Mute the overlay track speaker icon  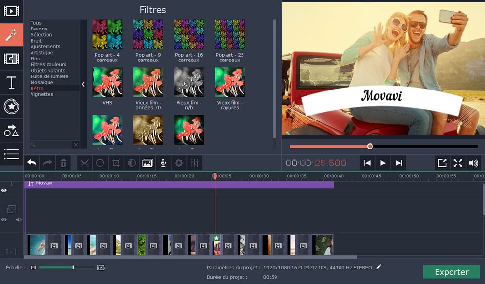point(18,220)
